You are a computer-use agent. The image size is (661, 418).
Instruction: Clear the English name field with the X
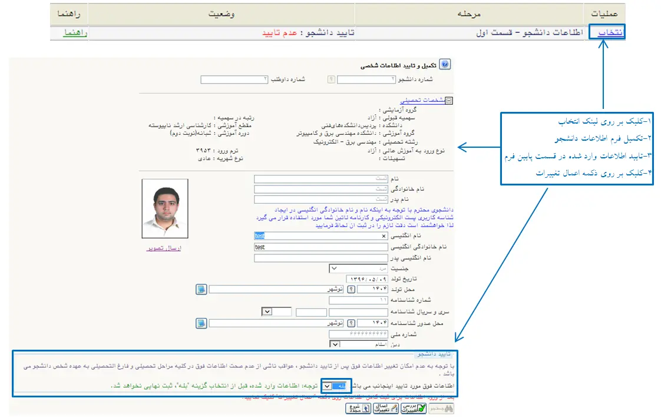click(x=384, y=236)
